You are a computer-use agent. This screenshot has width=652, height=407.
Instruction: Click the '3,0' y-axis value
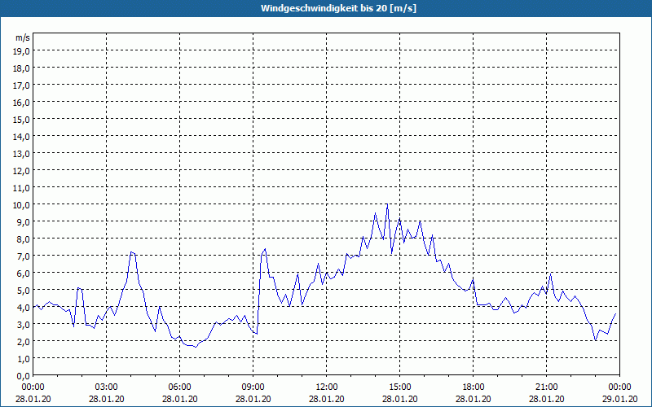tap(24, 324)
